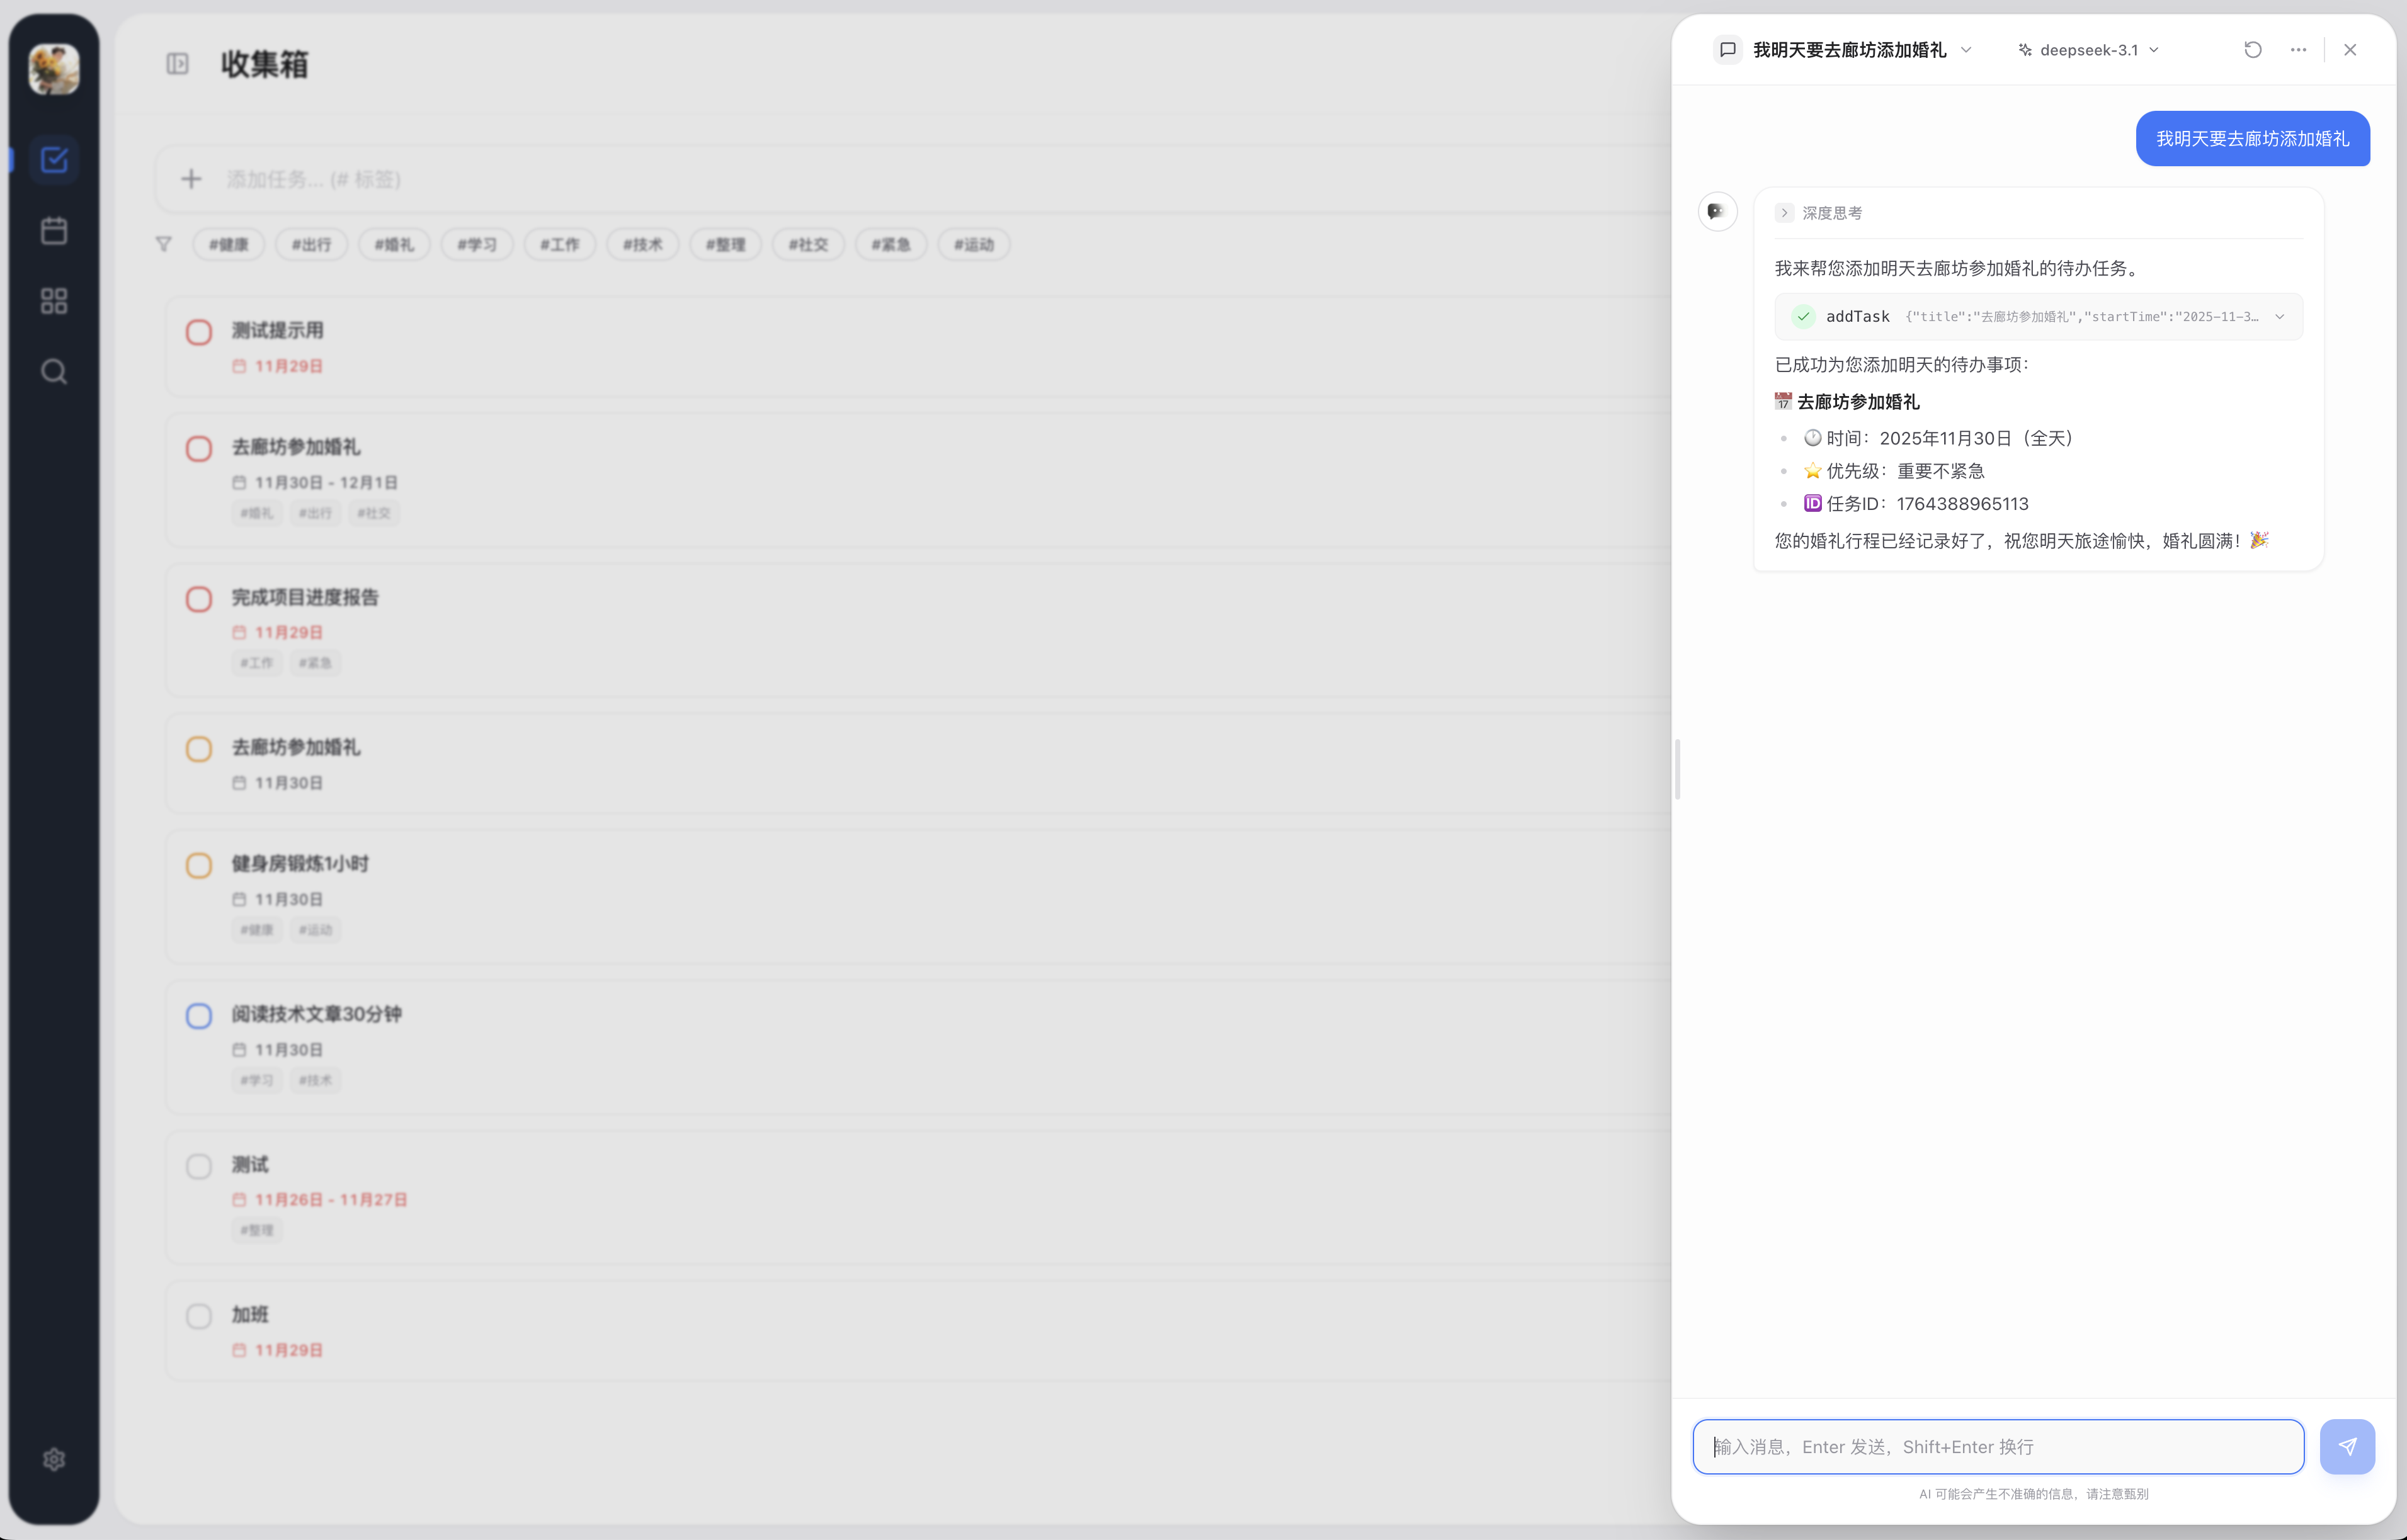Screen dimensions: 2407x1540
Task: Toggle the sidebar collapse panel icon
Action: 177,64
